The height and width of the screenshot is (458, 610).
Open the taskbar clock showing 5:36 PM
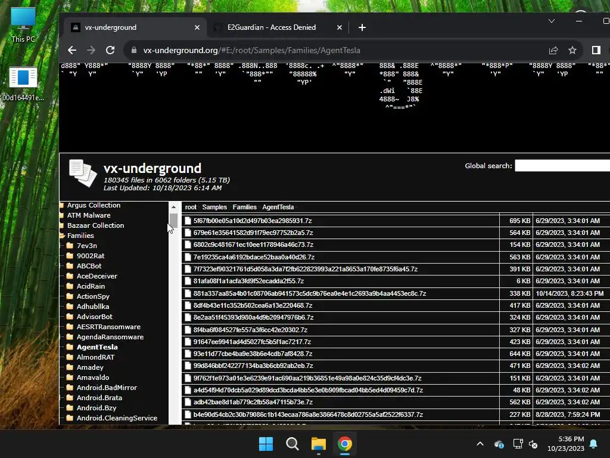pyautogui.click(x=566, y=444)
